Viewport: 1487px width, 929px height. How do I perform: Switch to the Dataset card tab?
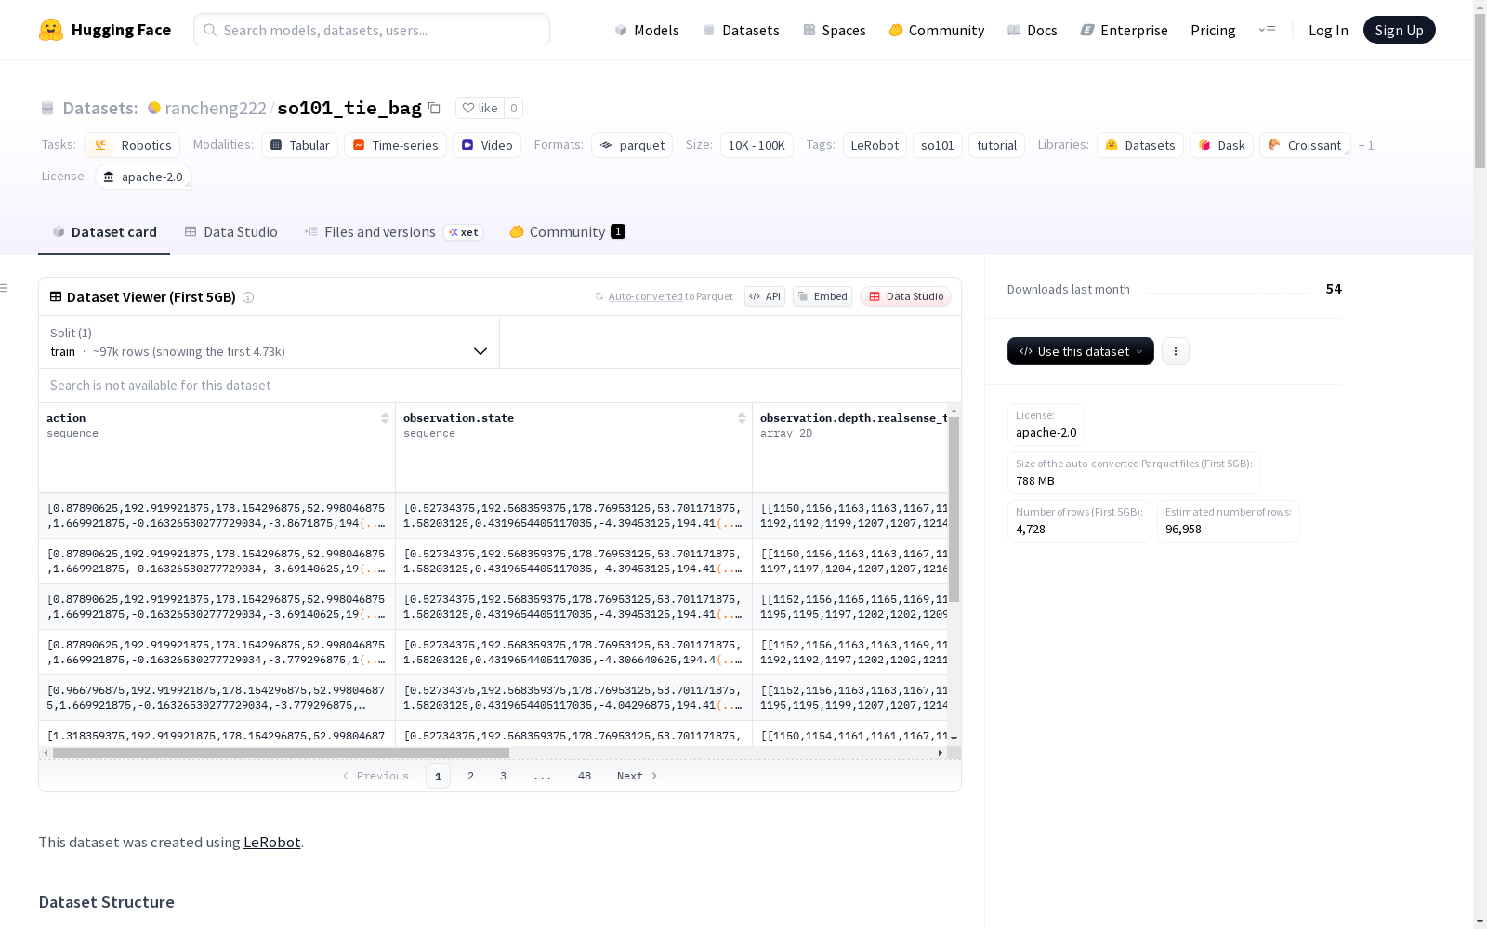pyautogui.click(x=104, y=232)
